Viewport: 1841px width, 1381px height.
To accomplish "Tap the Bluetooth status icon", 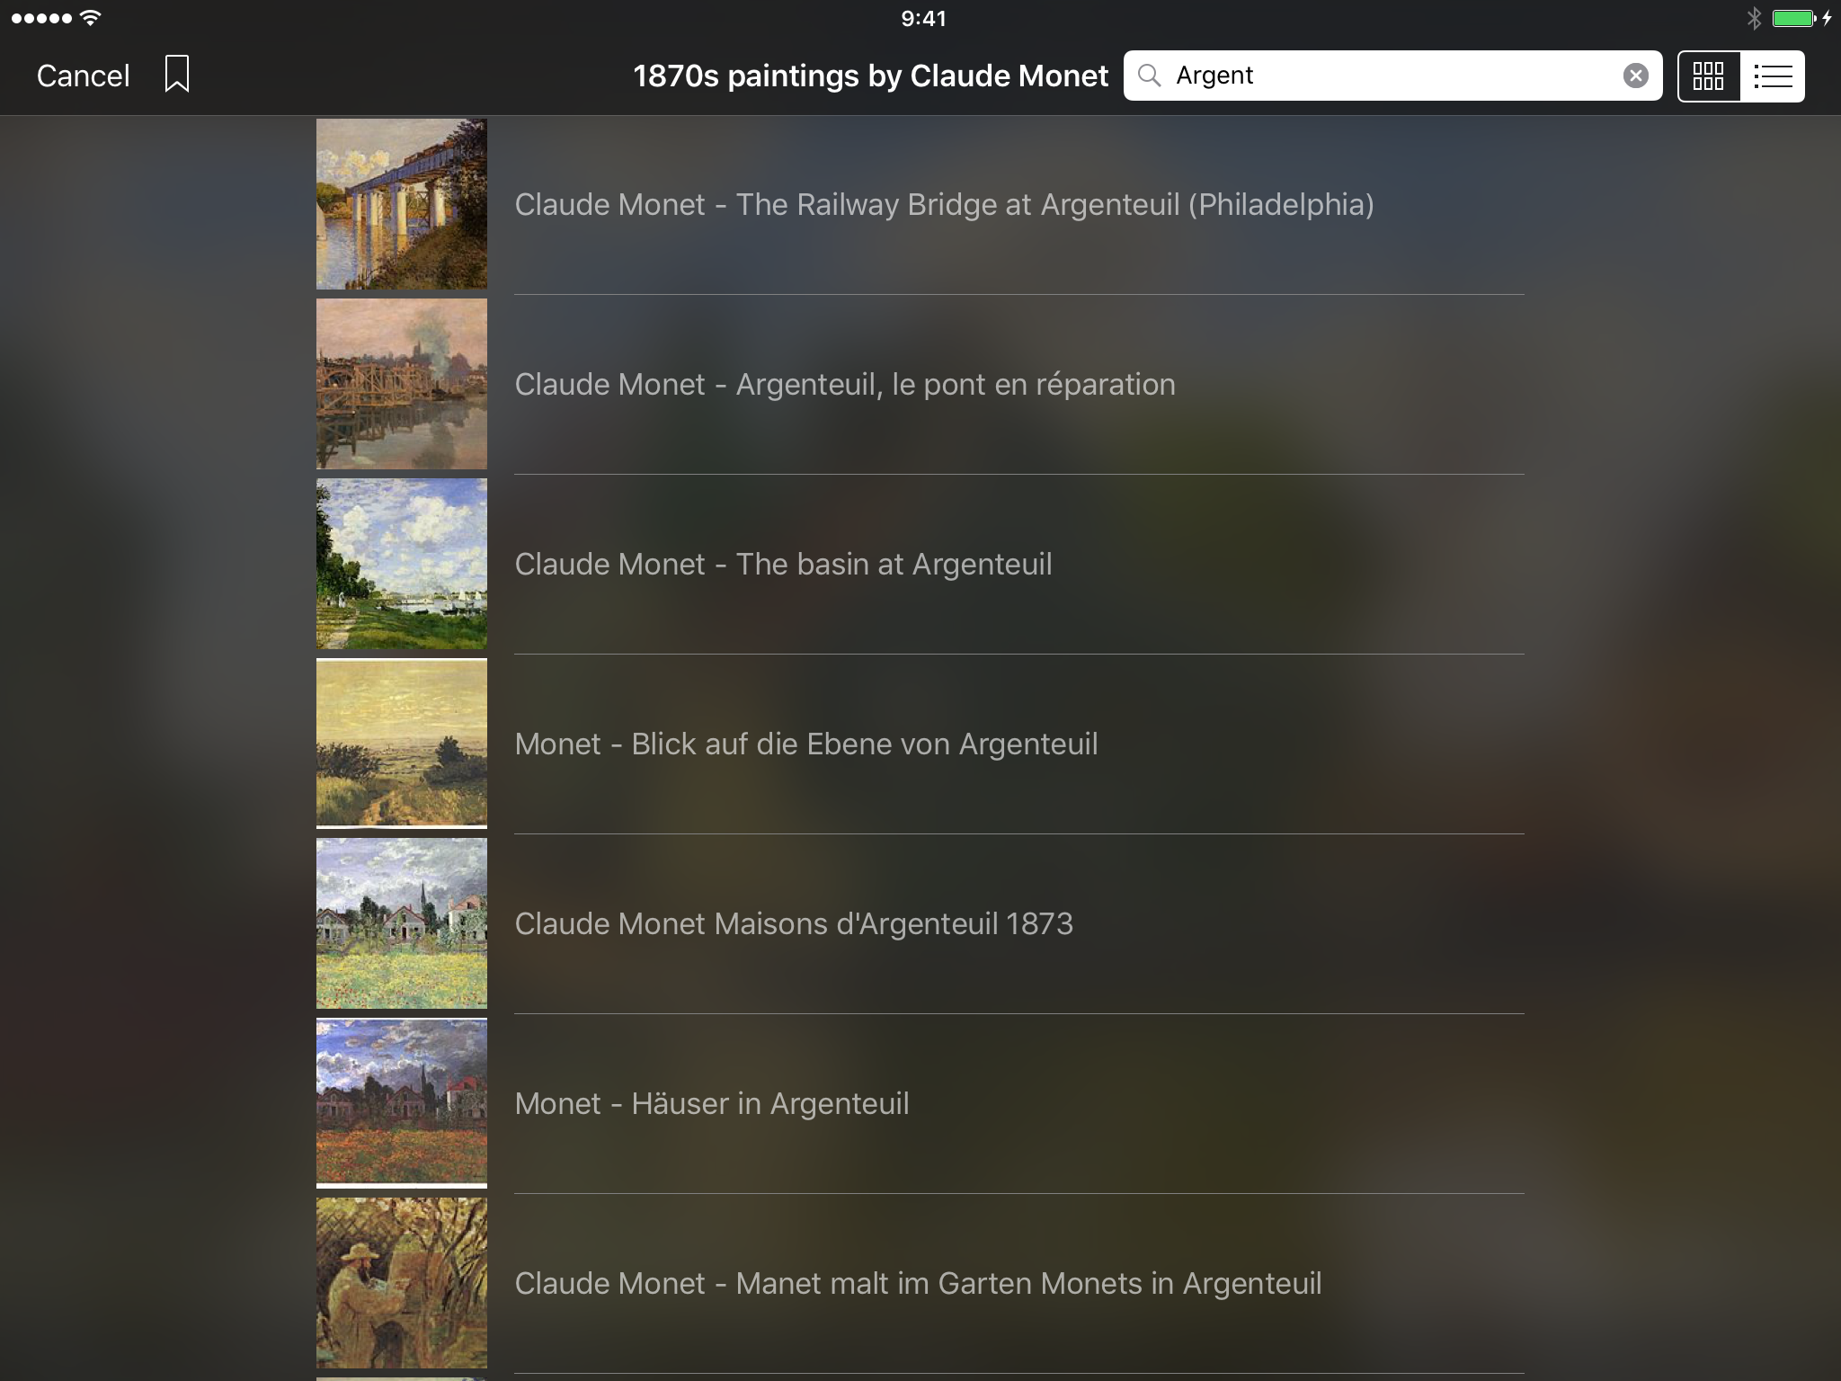I will (x=1753, y=18).
